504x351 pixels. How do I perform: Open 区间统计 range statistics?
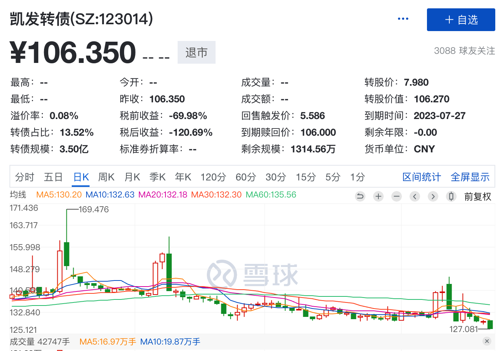pyautogui.click(x=421, y=177)
